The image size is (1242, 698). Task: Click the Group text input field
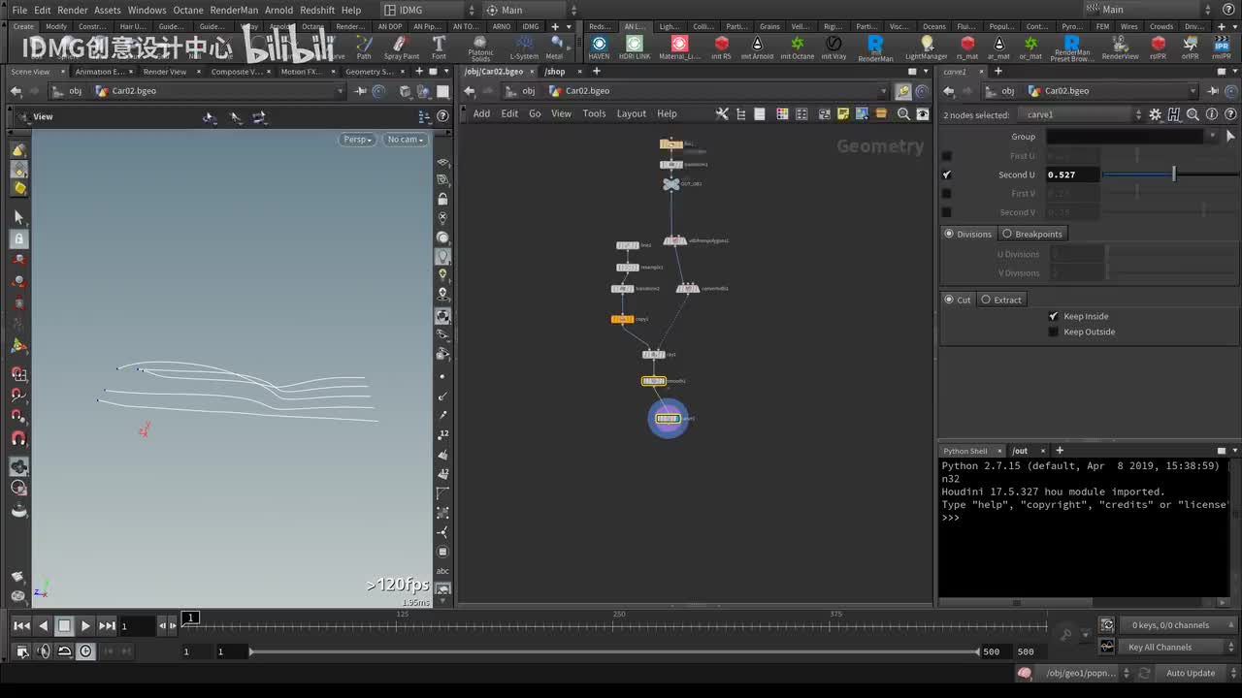coord(1125,137)
